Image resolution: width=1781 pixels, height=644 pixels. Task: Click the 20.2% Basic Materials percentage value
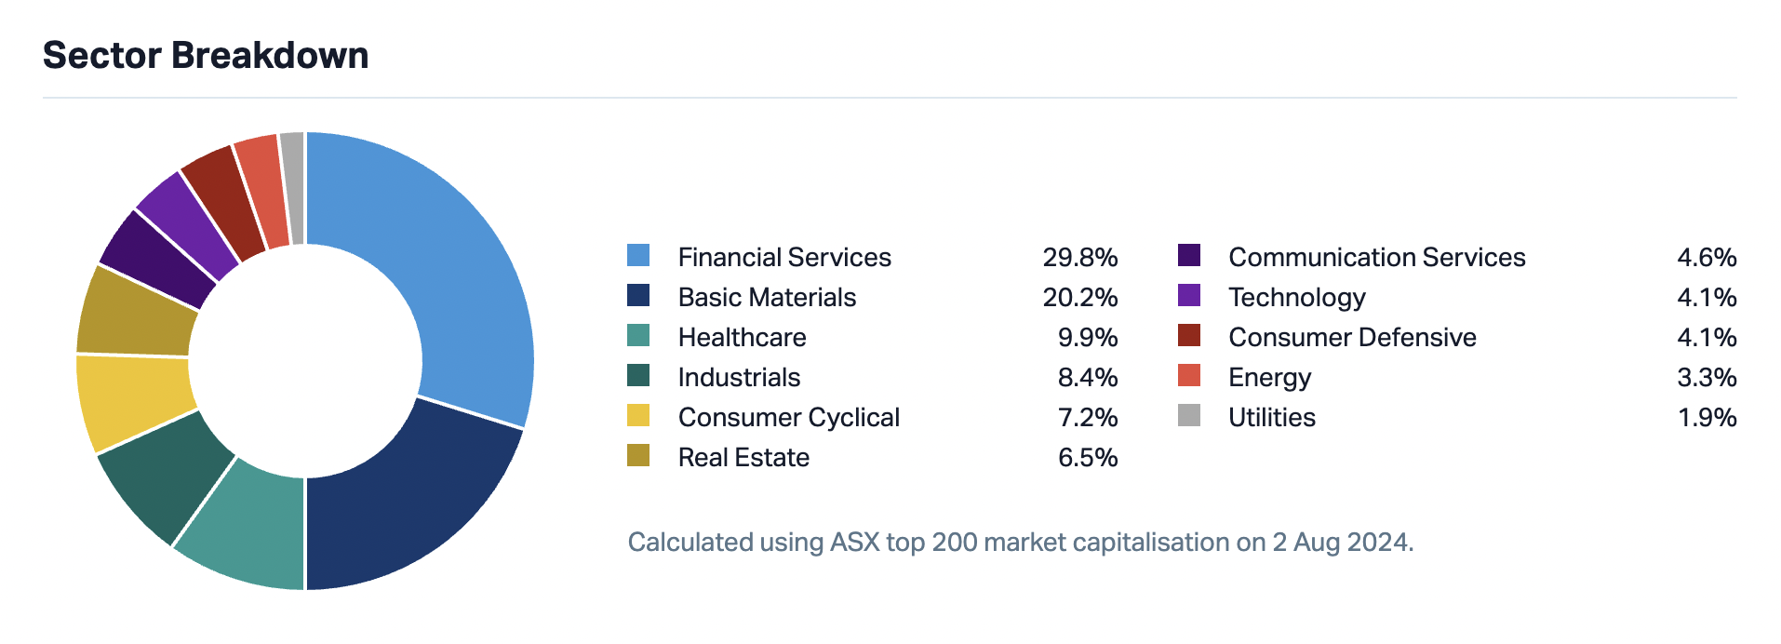click(1079, 297)
